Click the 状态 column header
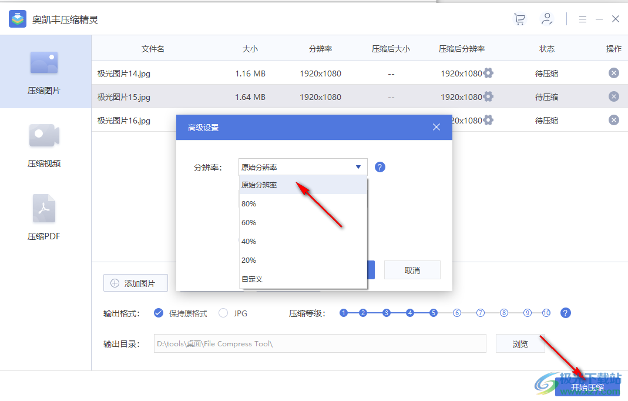 pos(547,49)
